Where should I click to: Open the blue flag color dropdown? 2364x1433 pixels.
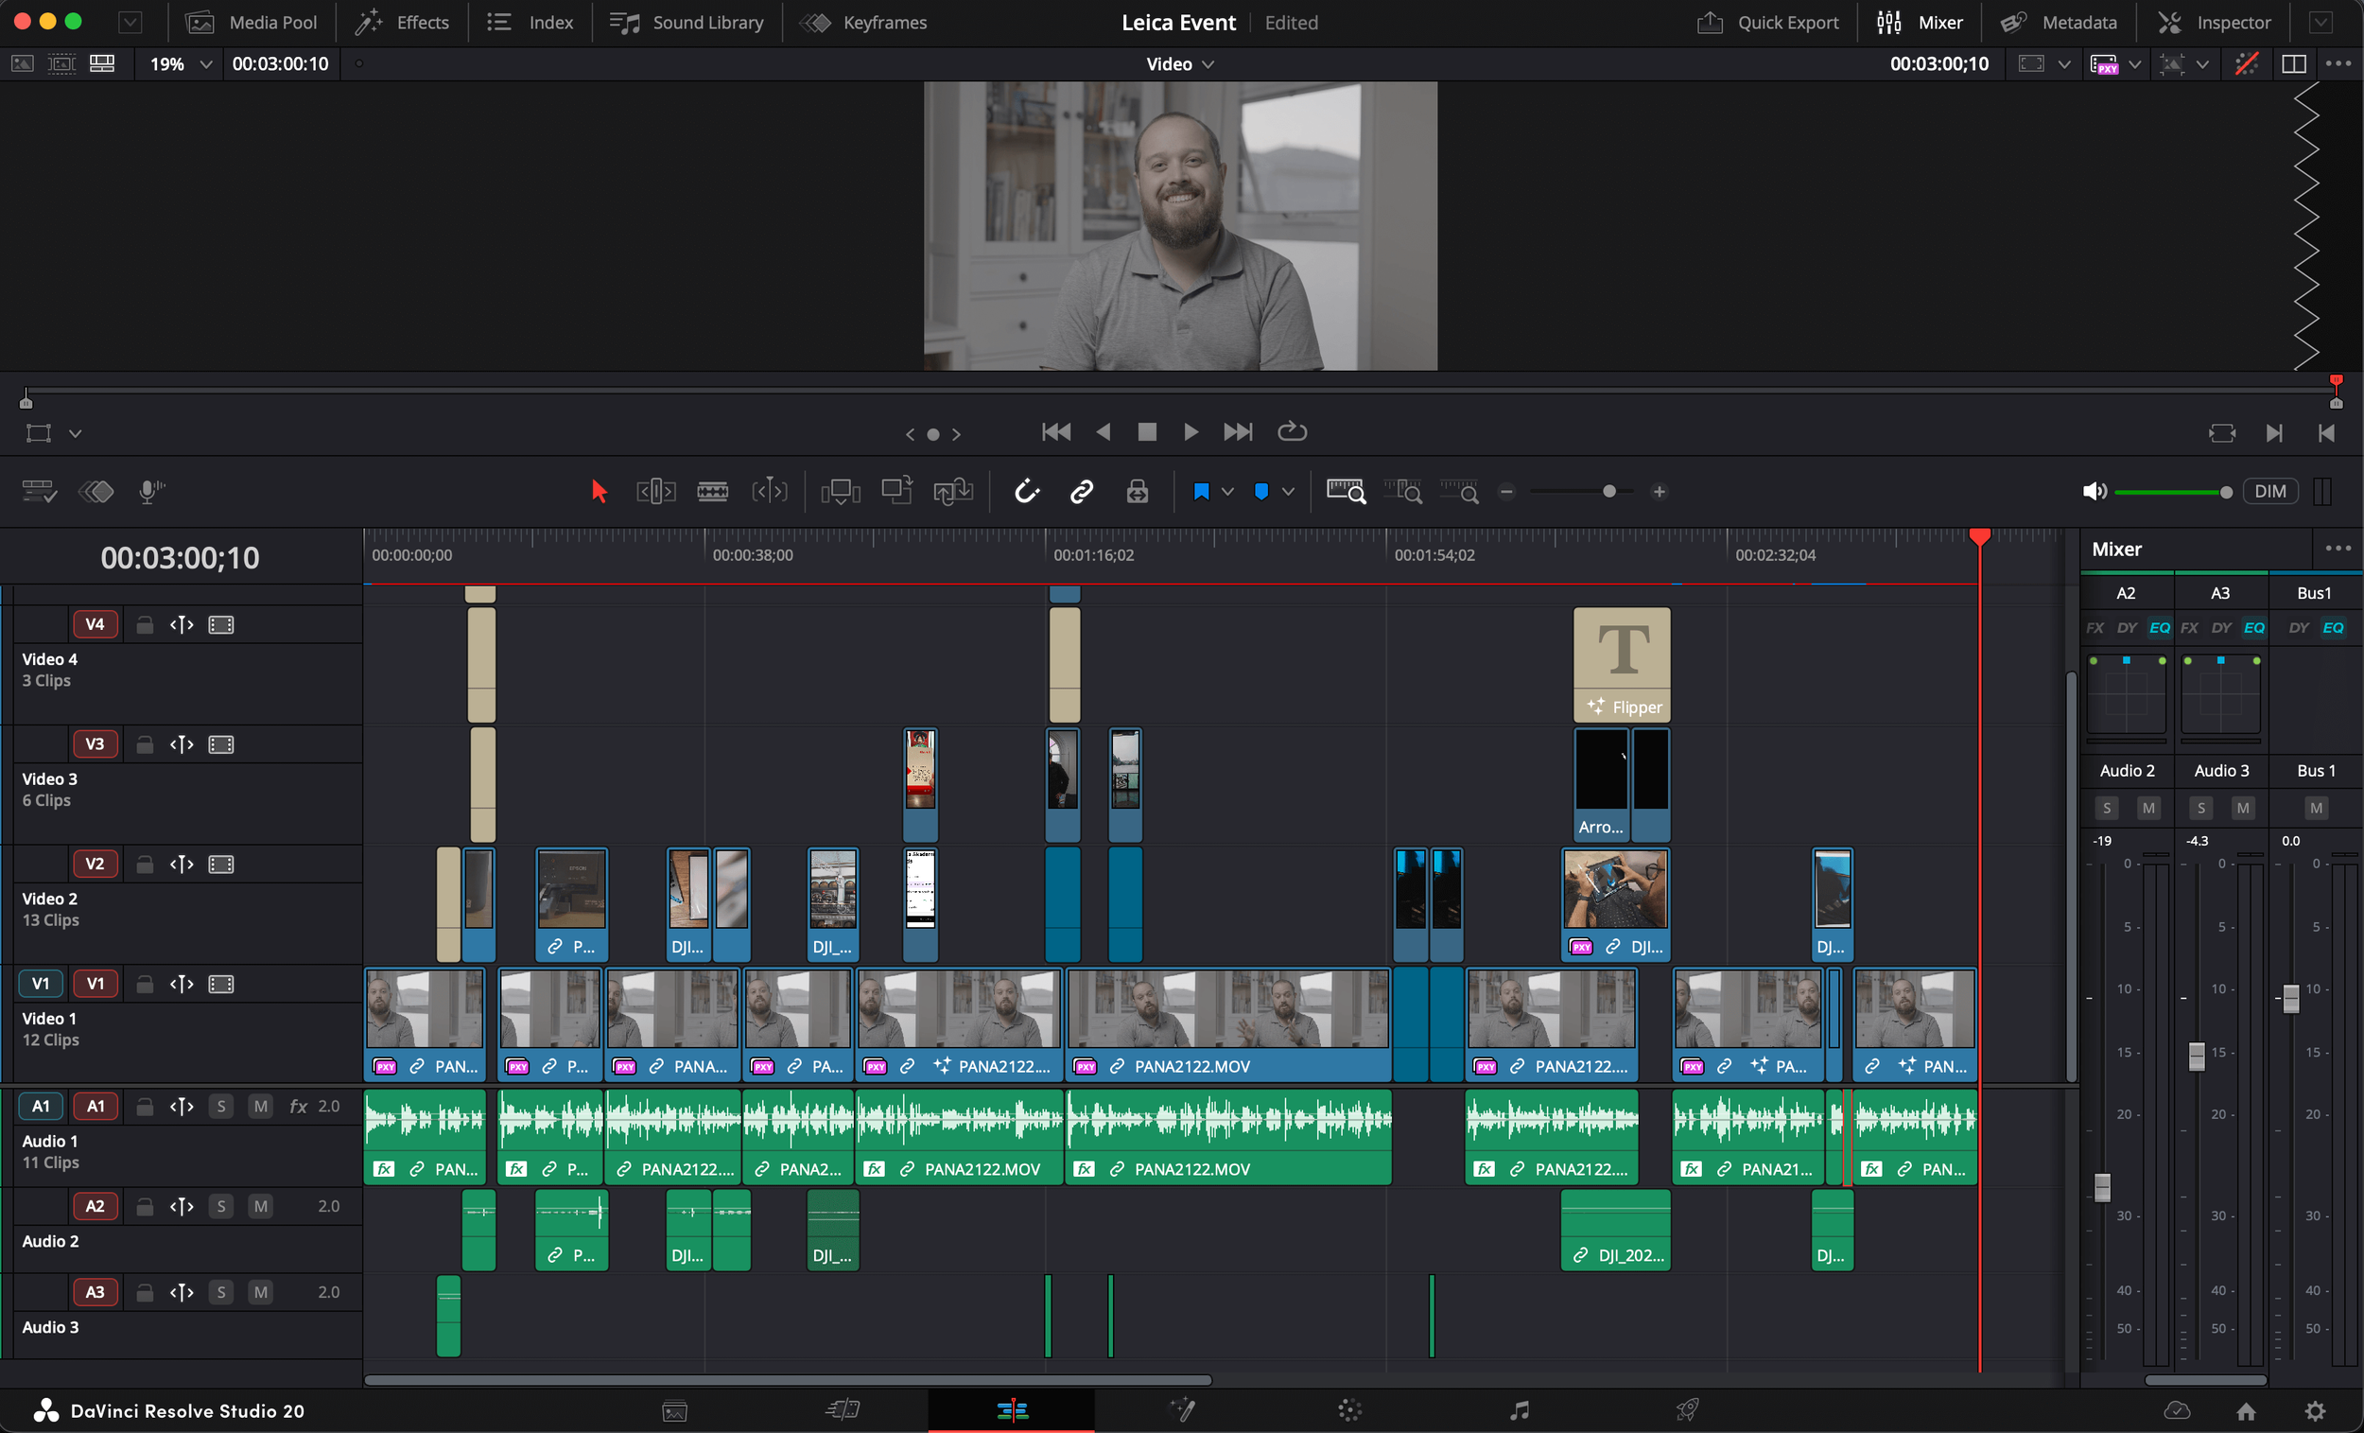click(1227, 492)
